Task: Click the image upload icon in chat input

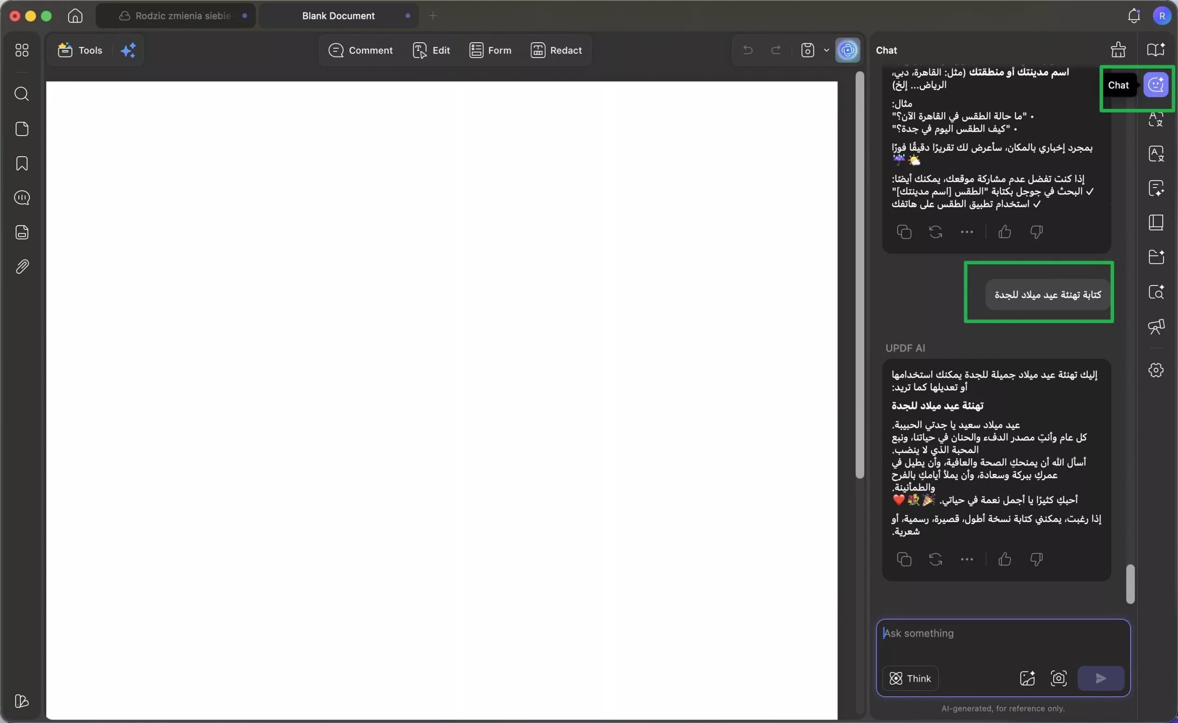Action: 1027,678
